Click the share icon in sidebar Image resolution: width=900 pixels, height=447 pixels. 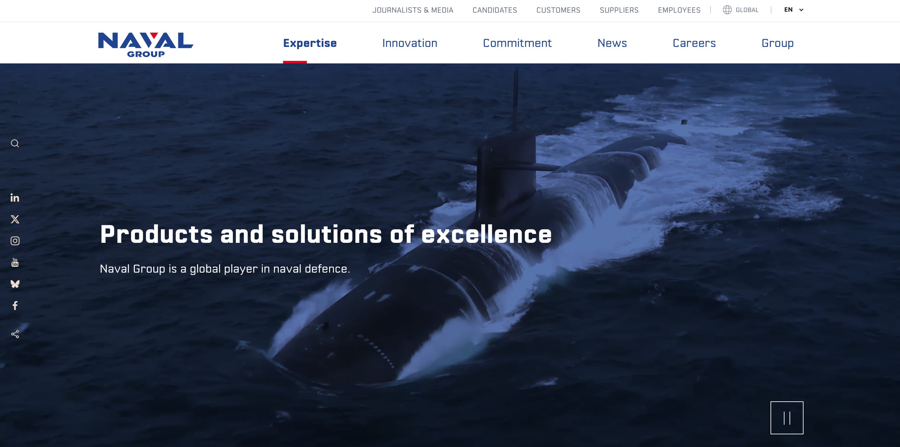coord(15,334)
